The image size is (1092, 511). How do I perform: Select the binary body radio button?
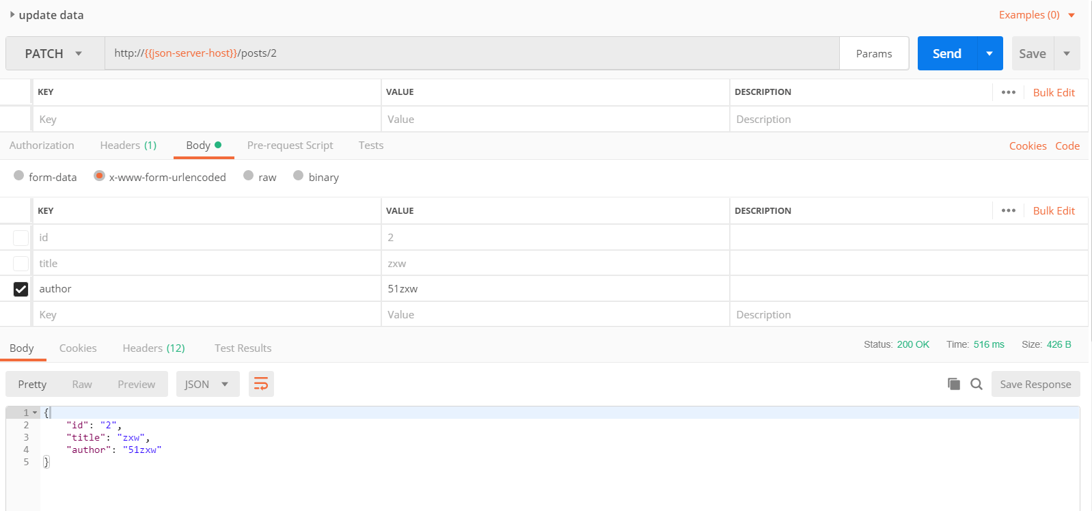click(299, 176)
